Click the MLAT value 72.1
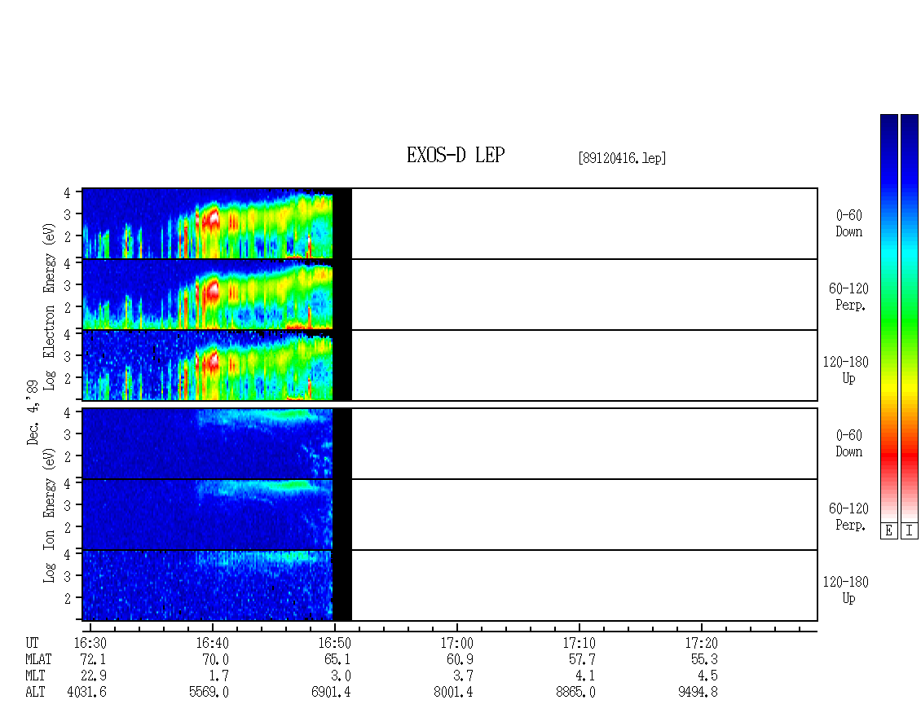 (x=94, y=659)
